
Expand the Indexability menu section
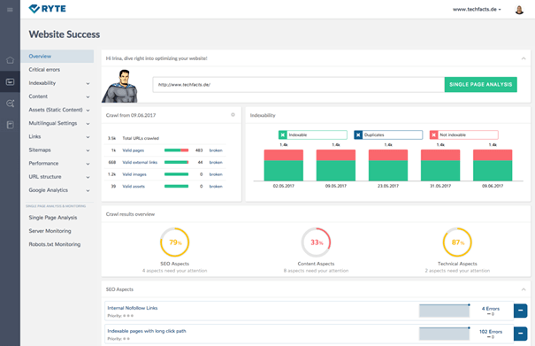[58, 83]
